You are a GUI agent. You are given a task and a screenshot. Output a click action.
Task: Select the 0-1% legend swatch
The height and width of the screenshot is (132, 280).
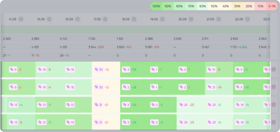coord(272,6)
